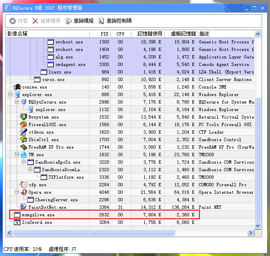Viewport: 270px width, 256px height.
Task: Select the cfp.exe Comodo shield icon
Action: tap(24, 185)
